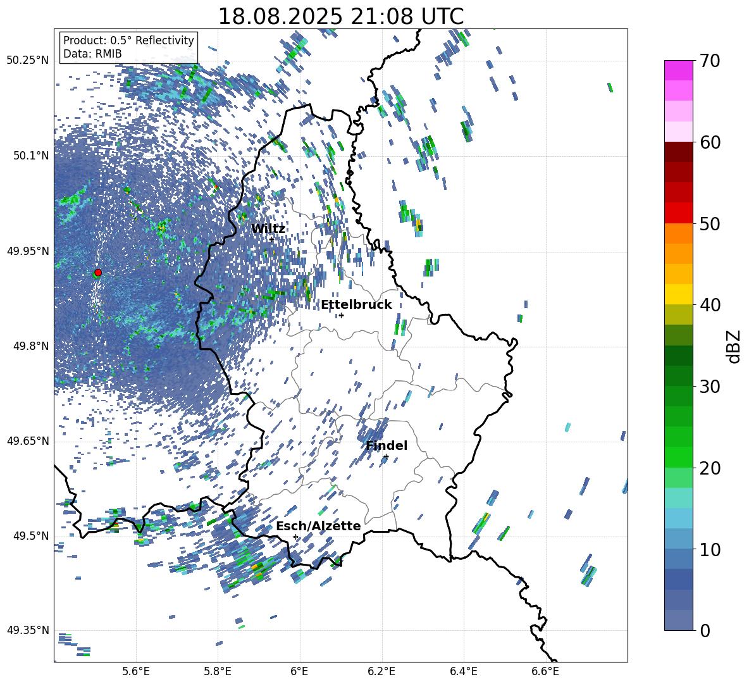Click the 6.2°E longitude label
The image size is (749, 684).
click(381, 671)
